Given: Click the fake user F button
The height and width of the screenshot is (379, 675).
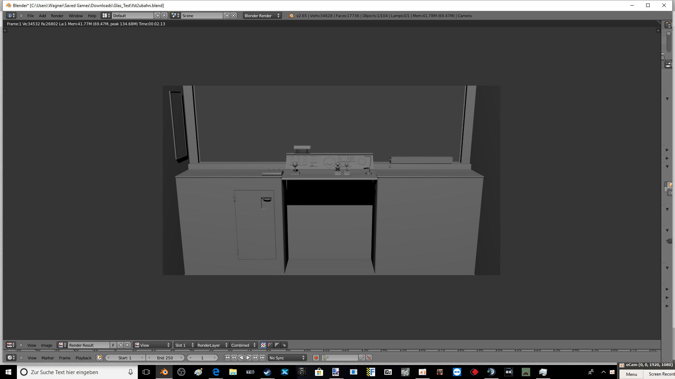Looking at the screenshot, I should tap(113, 345).
